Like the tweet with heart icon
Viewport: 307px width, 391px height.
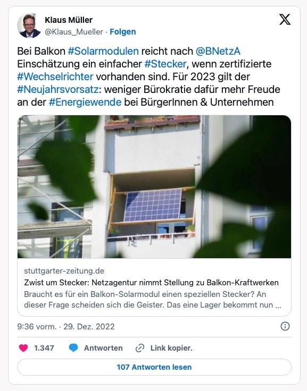[x=23, y=348]
